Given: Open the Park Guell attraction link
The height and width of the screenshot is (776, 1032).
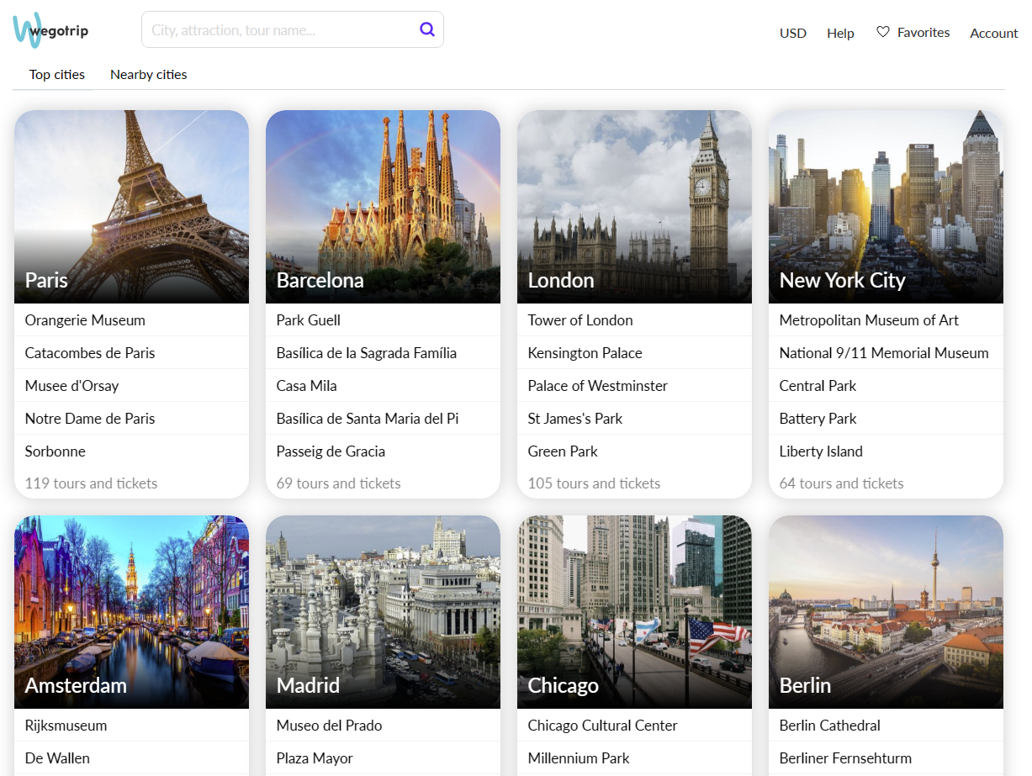Looking at the screenshot, I should pyautogui.click(x=309, y=320).
